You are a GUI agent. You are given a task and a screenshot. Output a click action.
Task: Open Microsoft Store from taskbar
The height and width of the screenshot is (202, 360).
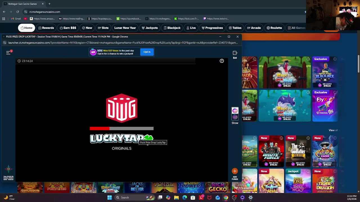point(193,198)
